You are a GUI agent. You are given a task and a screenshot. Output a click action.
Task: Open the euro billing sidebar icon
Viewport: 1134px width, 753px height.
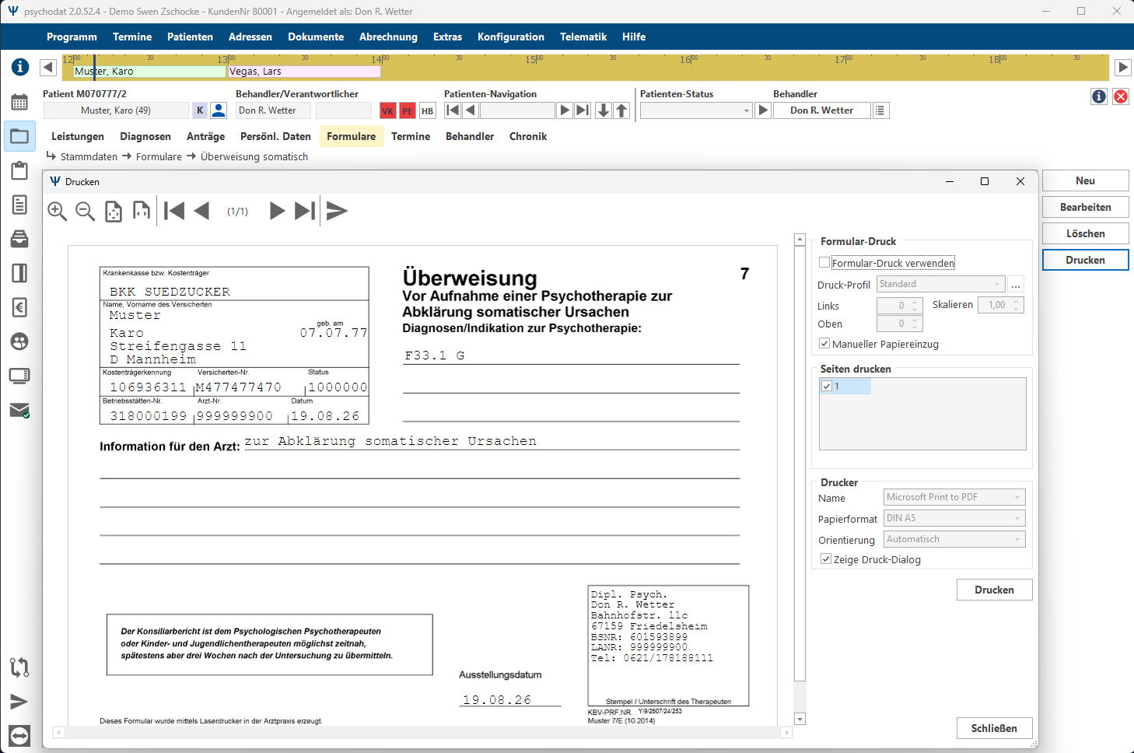[x=19, y=307]
